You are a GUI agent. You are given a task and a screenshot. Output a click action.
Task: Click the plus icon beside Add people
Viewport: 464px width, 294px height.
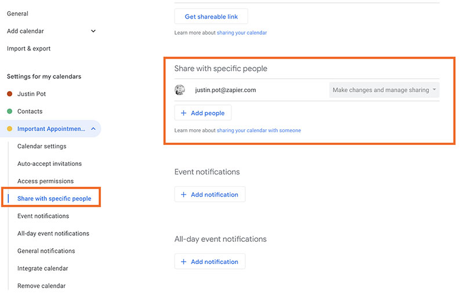click(183, 113)
